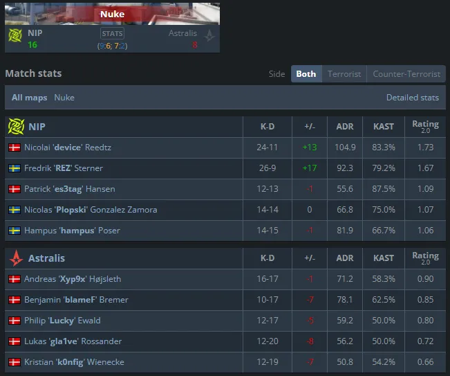Click Denmark flag next to gla1ve

(x=15, y=341)
